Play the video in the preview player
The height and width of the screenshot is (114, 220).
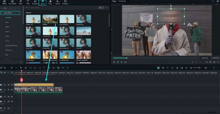click(122, 62)
